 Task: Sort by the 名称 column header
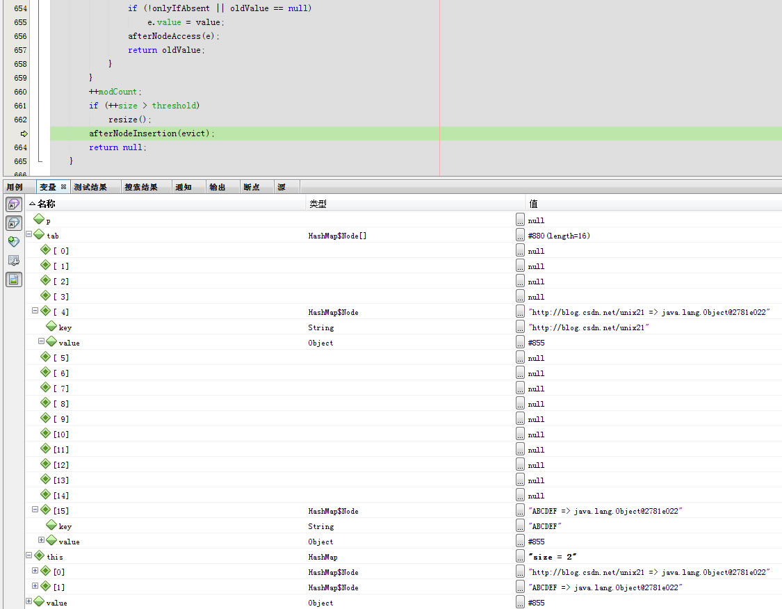165,204
